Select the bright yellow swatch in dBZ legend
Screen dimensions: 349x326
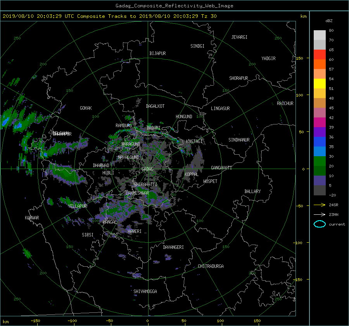coord(320,83)
